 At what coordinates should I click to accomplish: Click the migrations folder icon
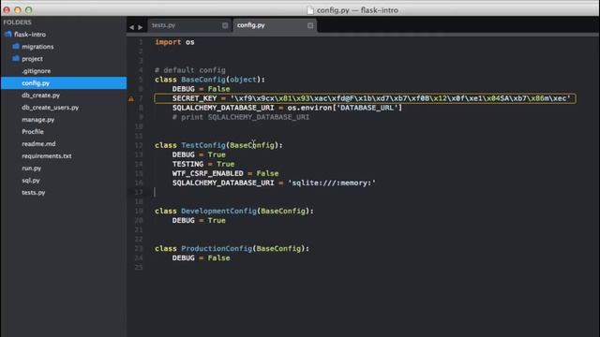click(x=16, y=46)
